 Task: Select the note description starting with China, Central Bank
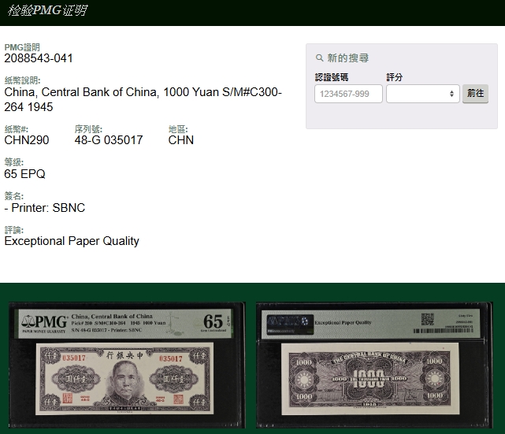coord(143,99)
